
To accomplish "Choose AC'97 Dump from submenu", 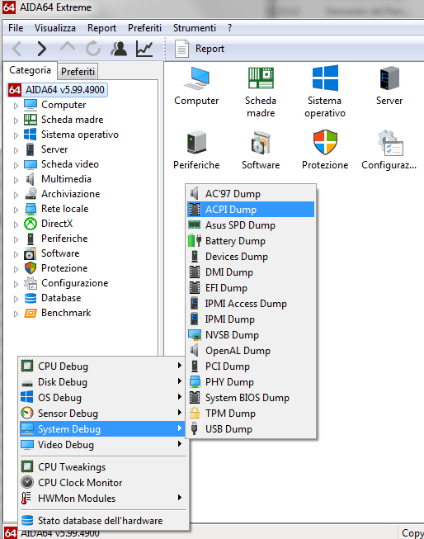I will 251,193.
